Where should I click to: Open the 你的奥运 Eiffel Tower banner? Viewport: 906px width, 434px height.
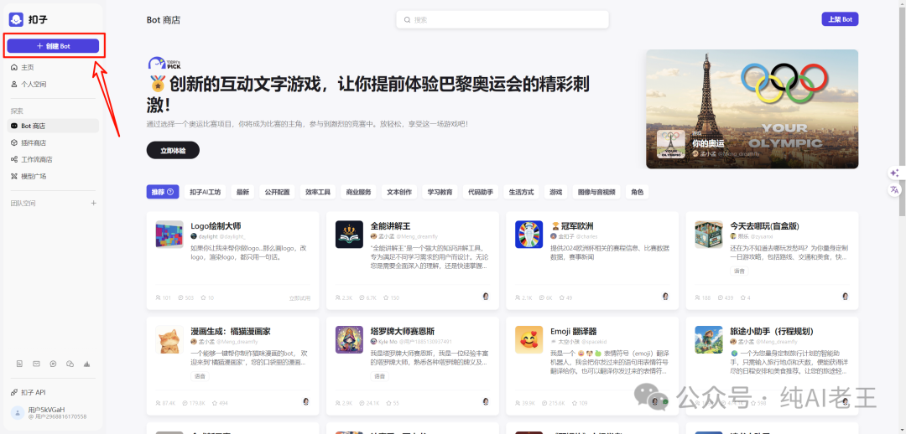(x=752, y=109)
